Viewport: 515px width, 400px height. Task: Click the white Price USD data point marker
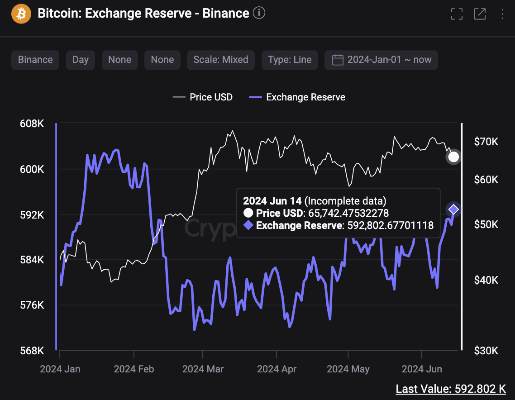453,157
